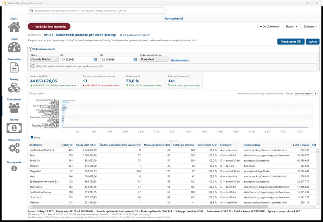Expand Więcej ustawień options

180,60
